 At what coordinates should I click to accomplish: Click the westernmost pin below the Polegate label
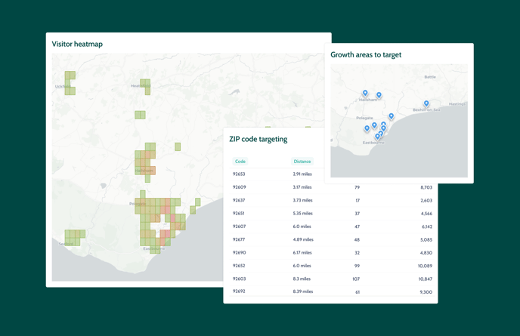pos(367,128)
